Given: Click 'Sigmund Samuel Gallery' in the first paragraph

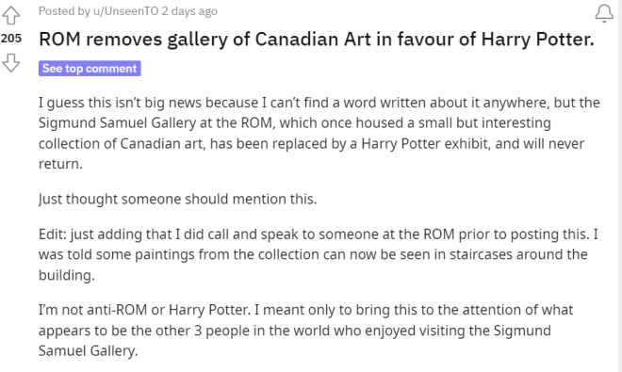Looking at the screenshot, I should click(117, 123).
